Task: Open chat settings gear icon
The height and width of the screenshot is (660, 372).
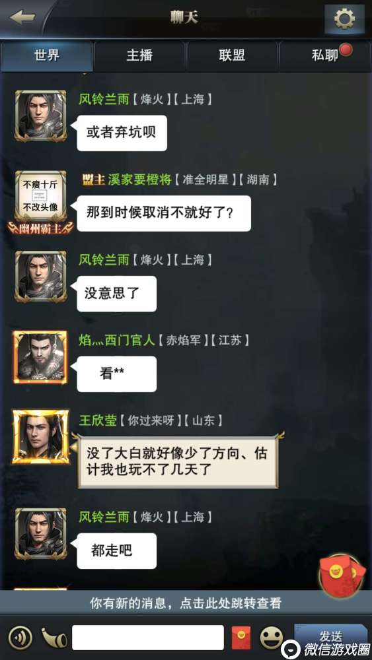Action: [x=344, y=19]
